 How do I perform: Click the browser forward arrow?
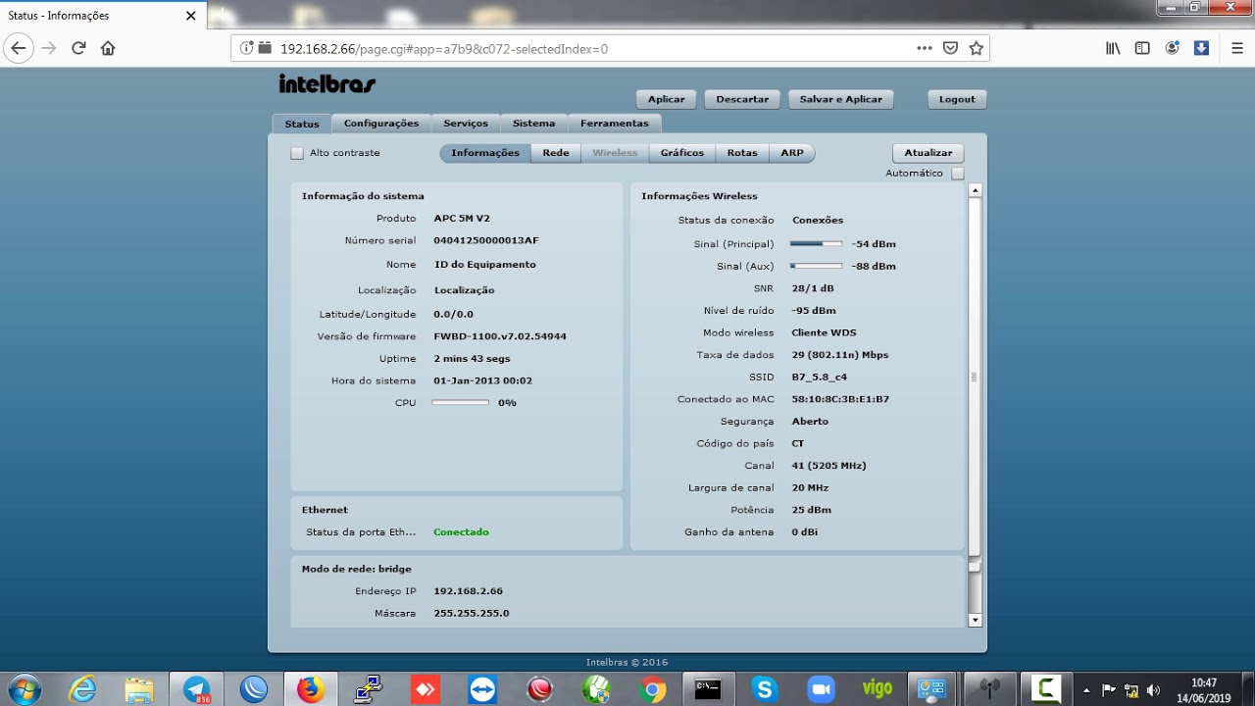(49, 48)
